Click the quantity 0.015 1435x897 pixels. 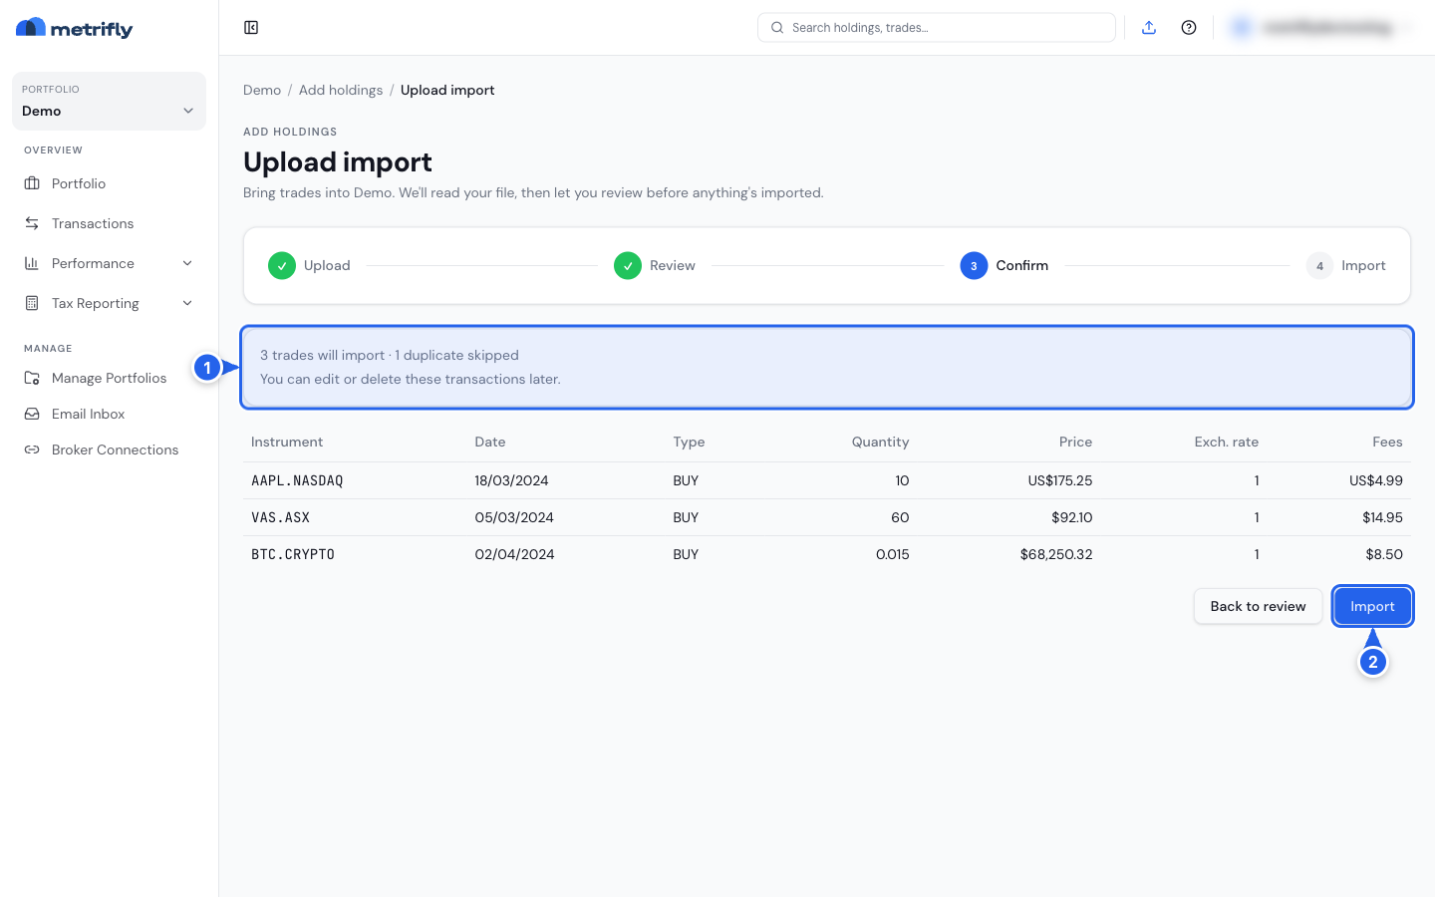click(x=893, y=554)
